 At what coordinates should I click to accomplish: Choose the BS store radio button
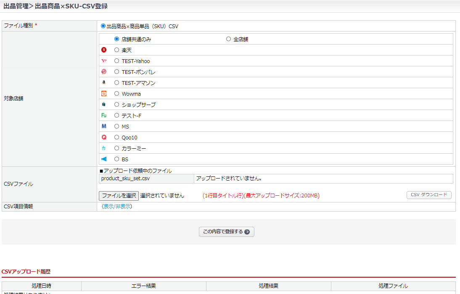point(117,159)
